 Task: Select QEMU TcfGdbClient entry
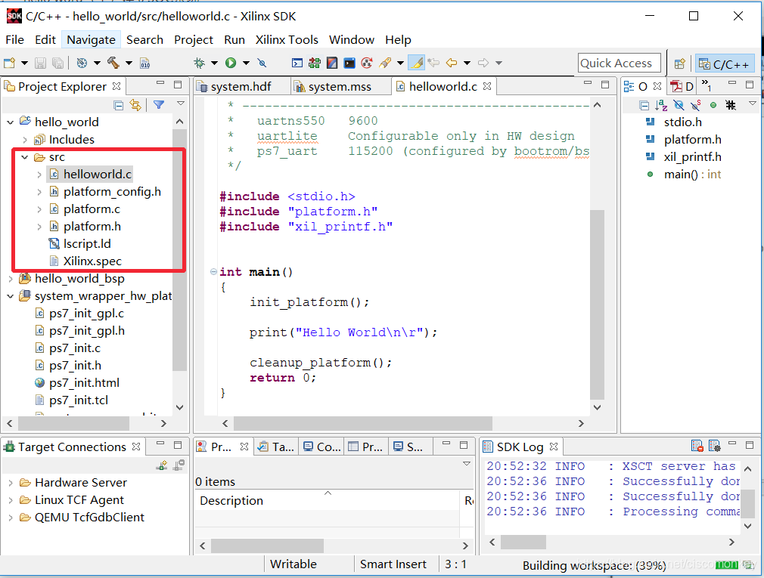89,518
